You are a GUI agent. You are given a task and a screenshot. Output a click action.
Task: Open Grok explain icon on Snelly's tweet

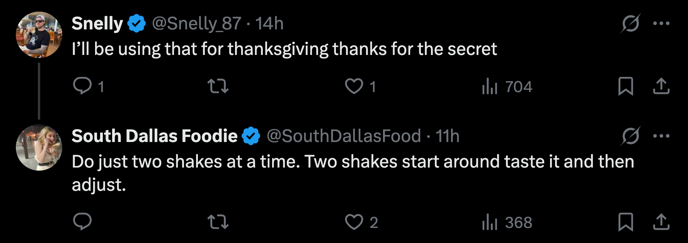tap(630, 24)
